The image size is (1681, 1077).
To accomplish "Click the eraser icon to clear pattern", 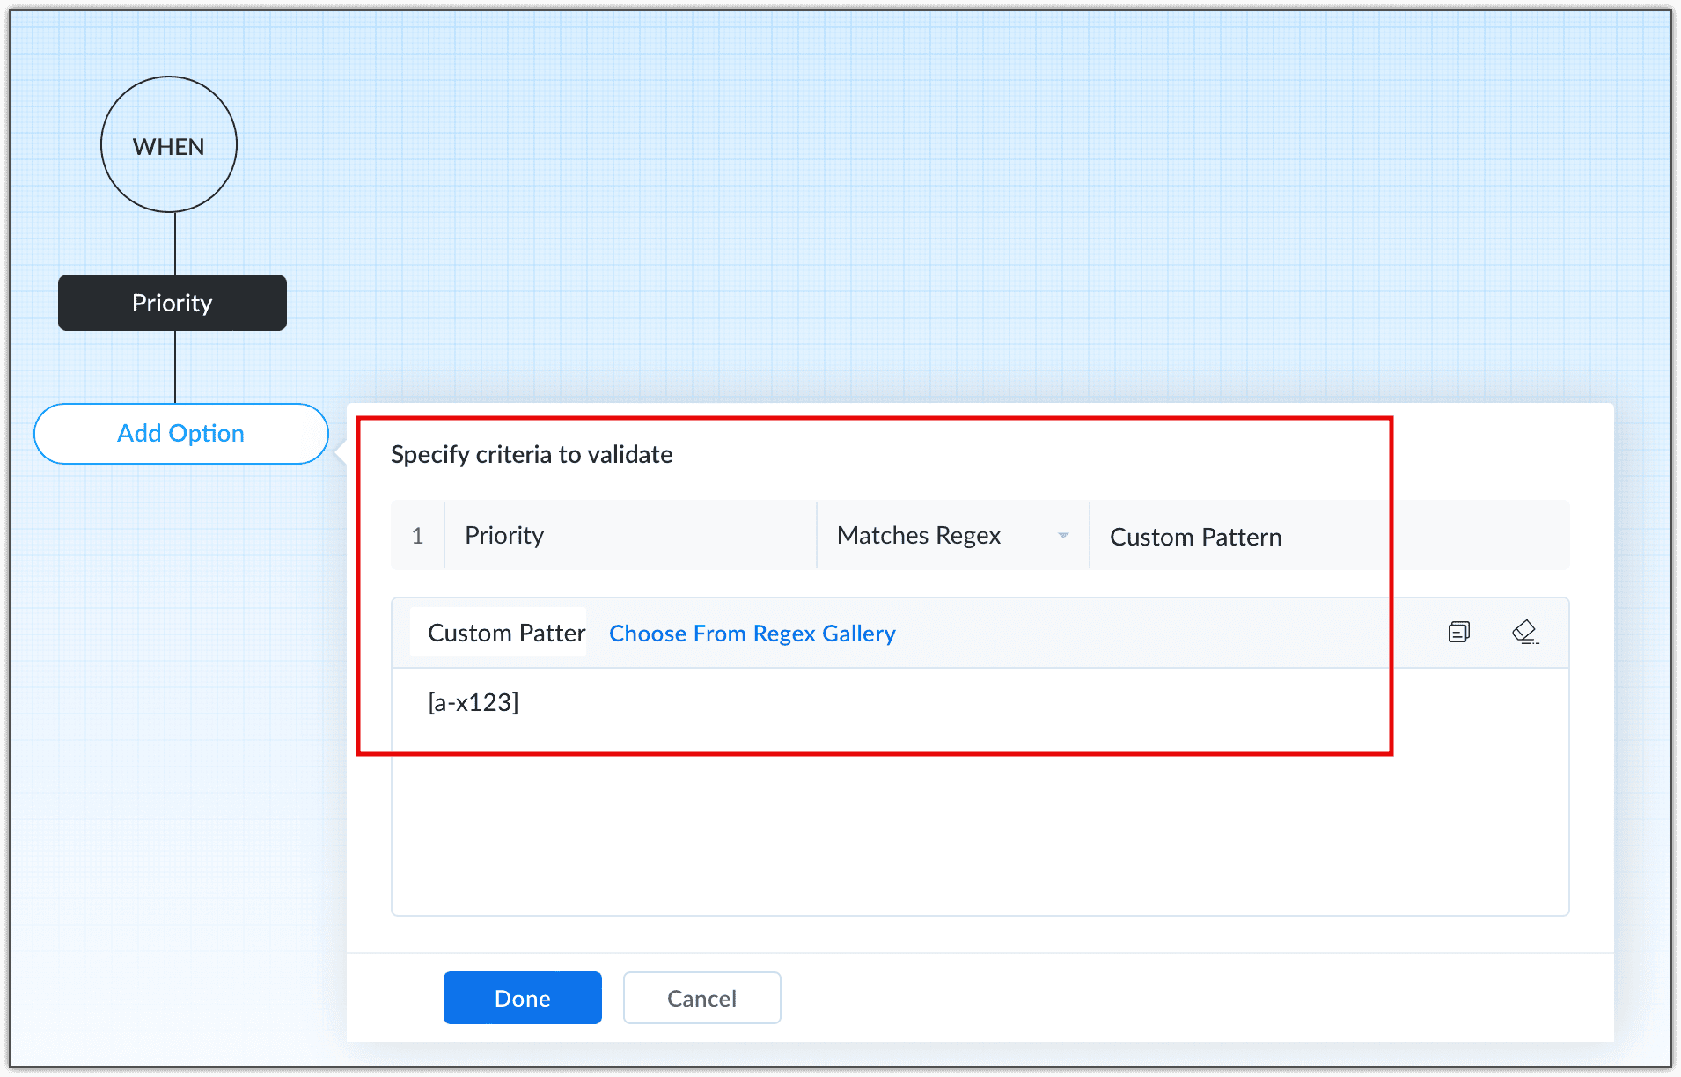I will coord(1524,632).
